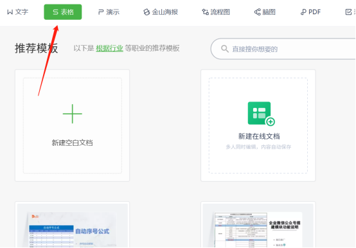Click the magnifier icon in search box
Screen dimensions: 356x248
pos(224,49)
